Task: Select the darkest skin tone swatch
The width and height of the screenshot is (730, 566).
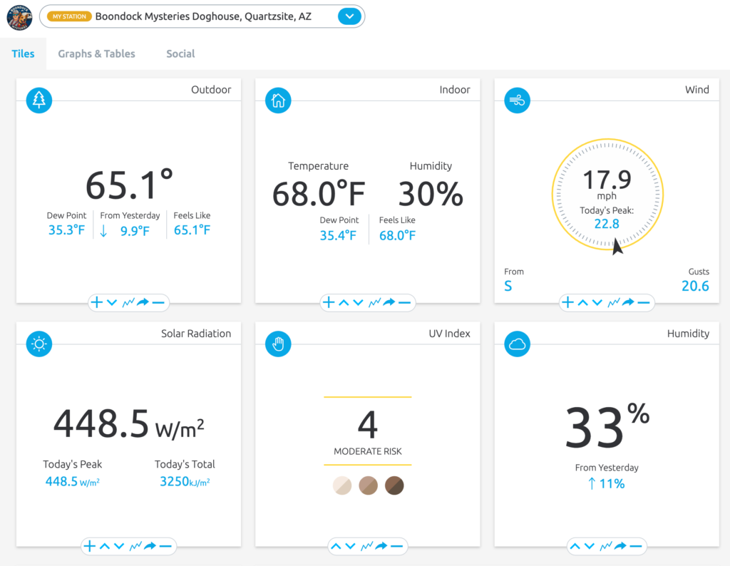Action: click(x=394, y=485)
